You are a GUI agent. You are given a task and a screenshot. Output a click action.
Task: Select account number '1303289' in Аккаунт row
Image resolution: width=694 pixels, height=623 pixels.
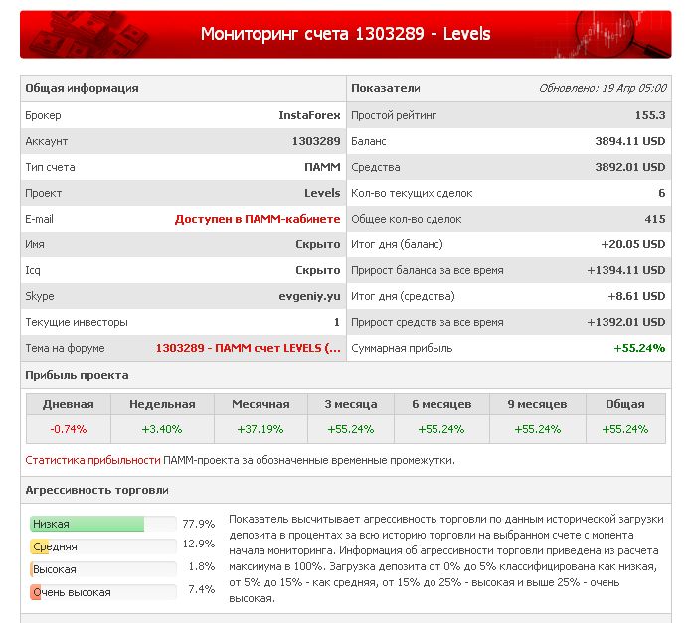tap(316, 141)
